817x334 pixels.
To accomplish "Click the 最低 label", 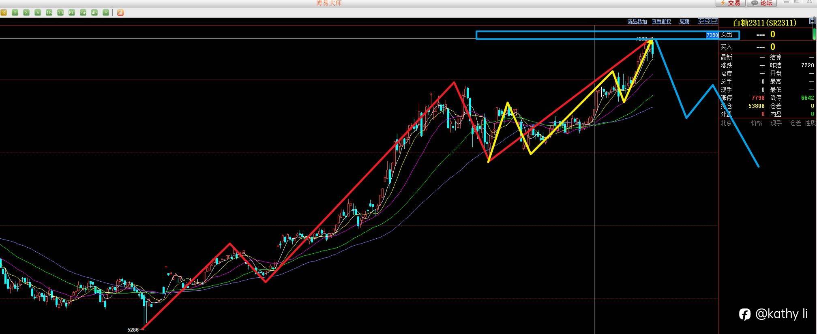I will [x=776, y=90].
